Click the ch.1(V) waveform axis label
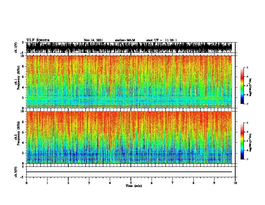This screenshot has width=265, height=205. pos(16,48)
